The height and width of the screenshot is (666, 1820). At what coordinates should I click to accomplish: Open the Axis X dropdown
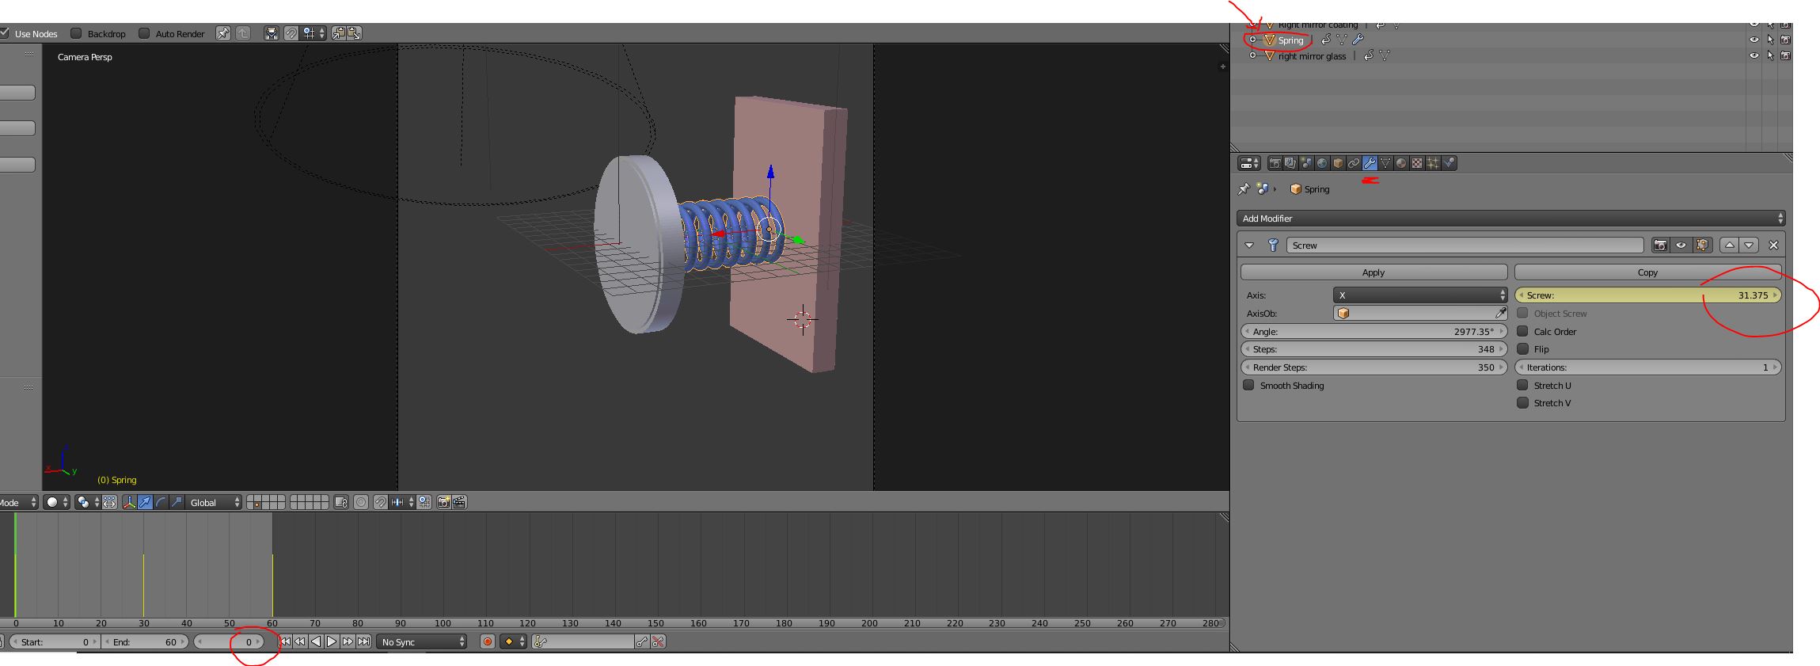(x=1420, y=295)
